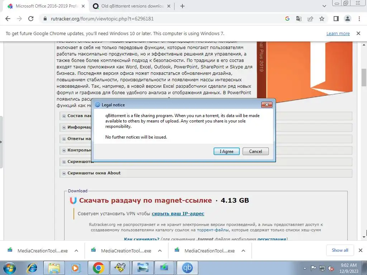Open the tab search chevron
The height and width of the screenshot is (275, 367).
pos(324,6)
